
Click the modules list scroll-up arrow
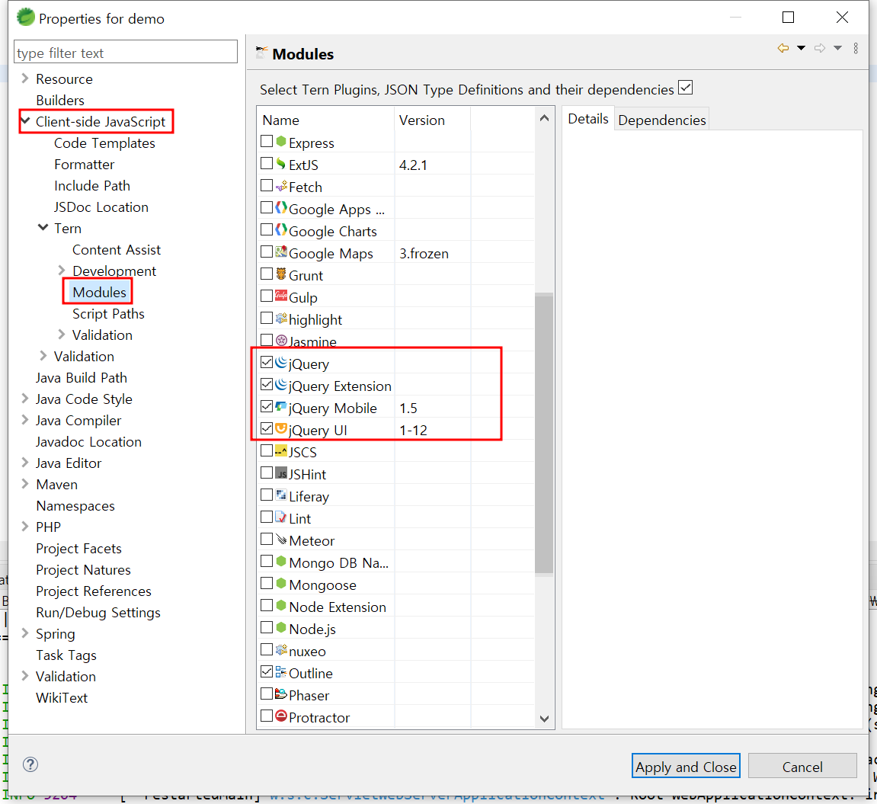pos(544,118)
